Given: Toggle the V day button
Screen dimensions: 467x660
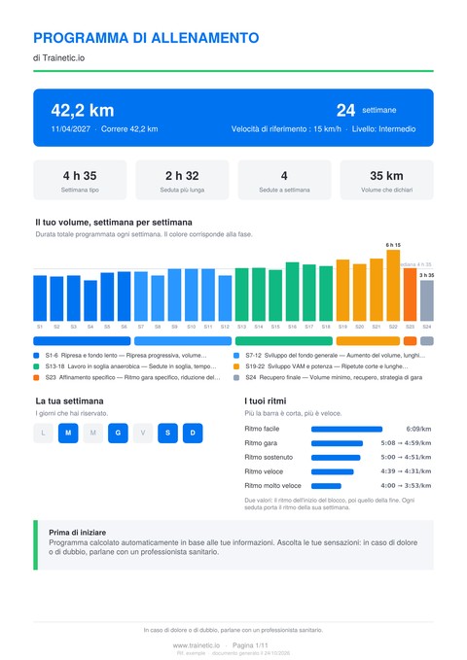Looking at the screenshot, I should point(143,434).
